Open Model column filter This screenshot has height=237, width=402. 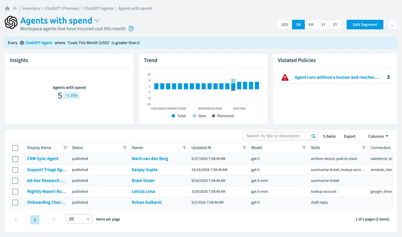[304, 148]
